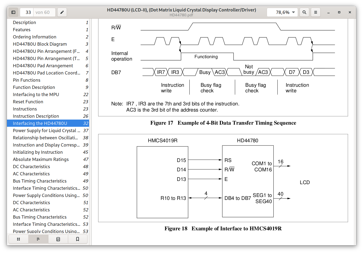Click the Figure 18 caption text
This screenshot has width=363, height=253.
click(x=223, y=228)
